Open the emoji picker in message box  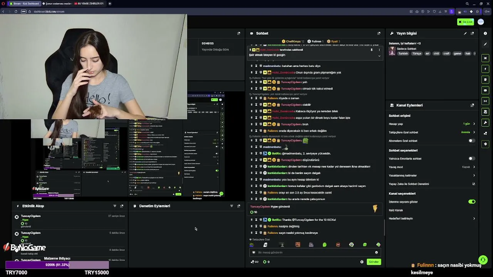pyautogui.click(x=376, y=253)
